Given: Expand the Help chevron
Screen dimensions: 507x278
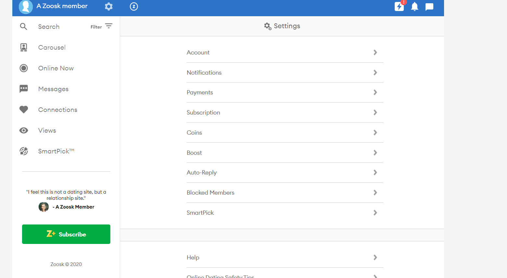Looking at the screenshot, I should [x=375, y=258].
